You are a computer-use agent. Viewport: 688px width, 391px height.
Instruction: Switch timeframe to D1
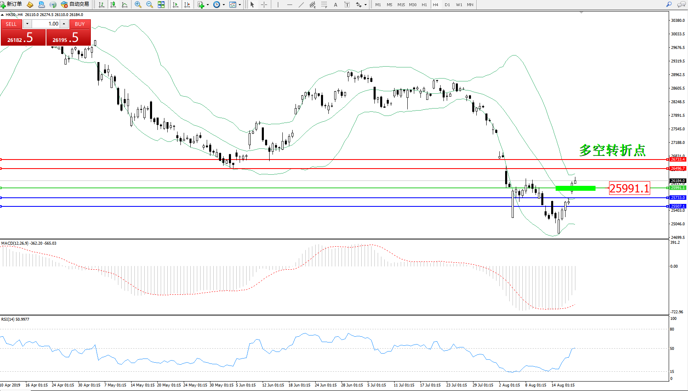[x=447, y=5]
